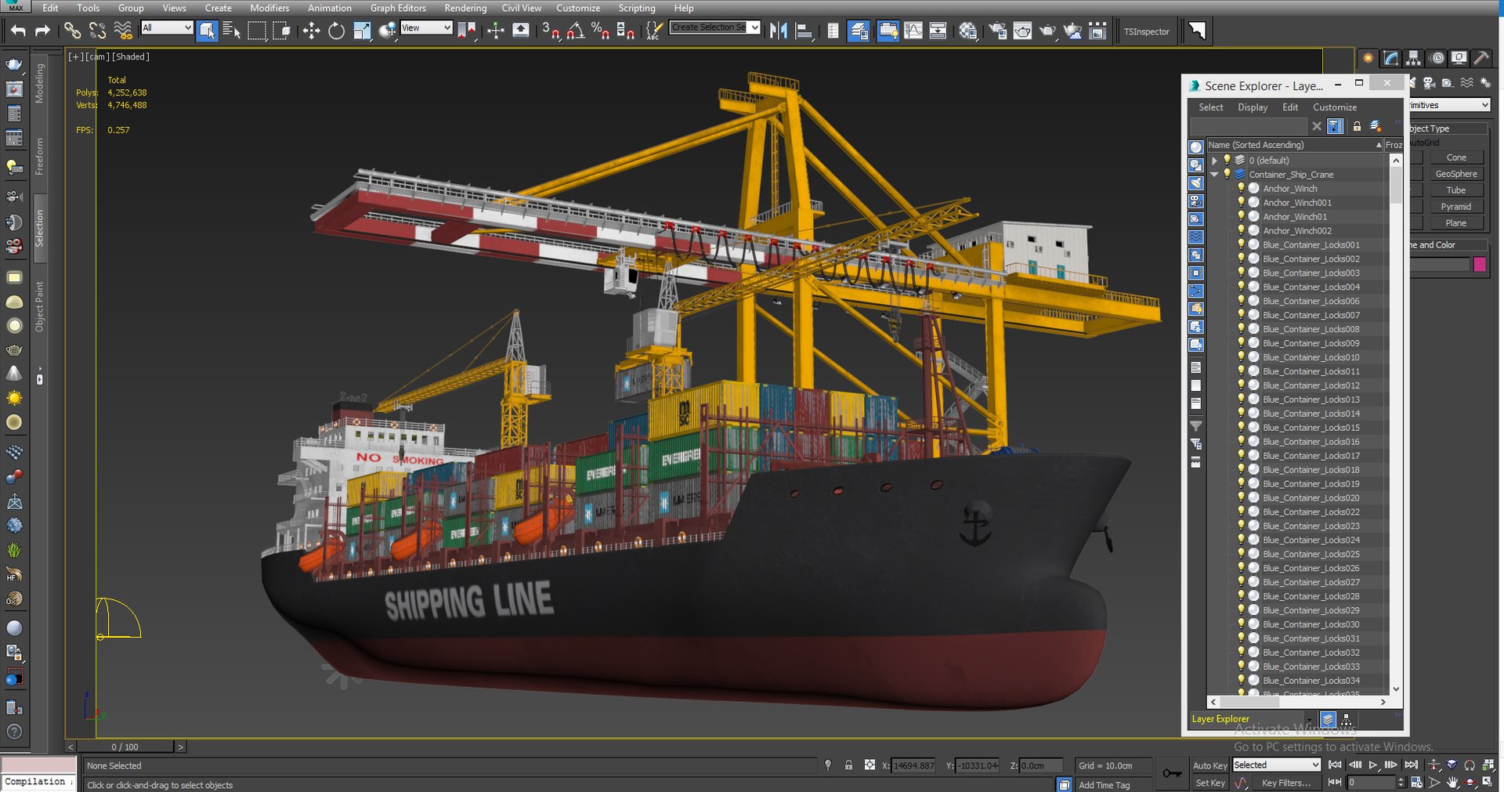Viewport: 1504px width, 792px height.
Task: Open the Display menu in Scene Explorer
Action: click(x=1253, y=107)
